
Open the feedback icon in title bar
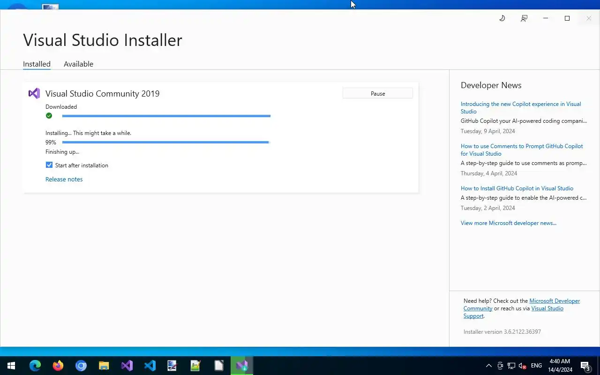click(524, 18)
